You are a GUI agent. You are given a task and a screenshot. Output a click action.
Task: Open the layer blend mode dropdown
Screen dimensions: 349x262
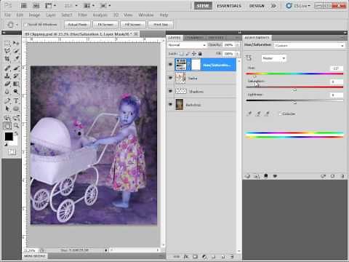(x=187, y=45)
